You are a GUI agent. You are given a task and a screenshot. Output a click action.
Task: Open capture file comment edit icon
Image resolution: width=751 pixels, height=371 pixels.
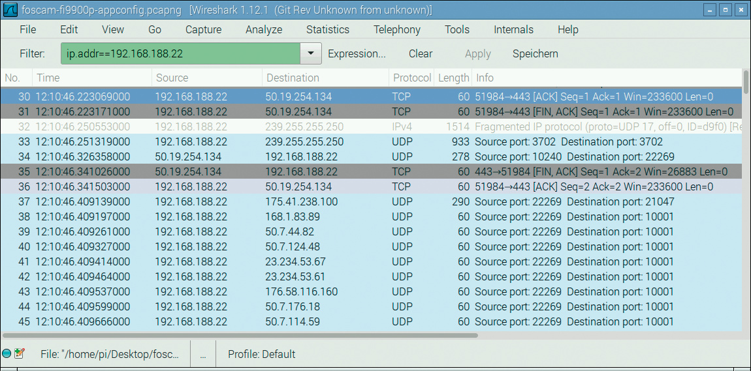(19, 354)
